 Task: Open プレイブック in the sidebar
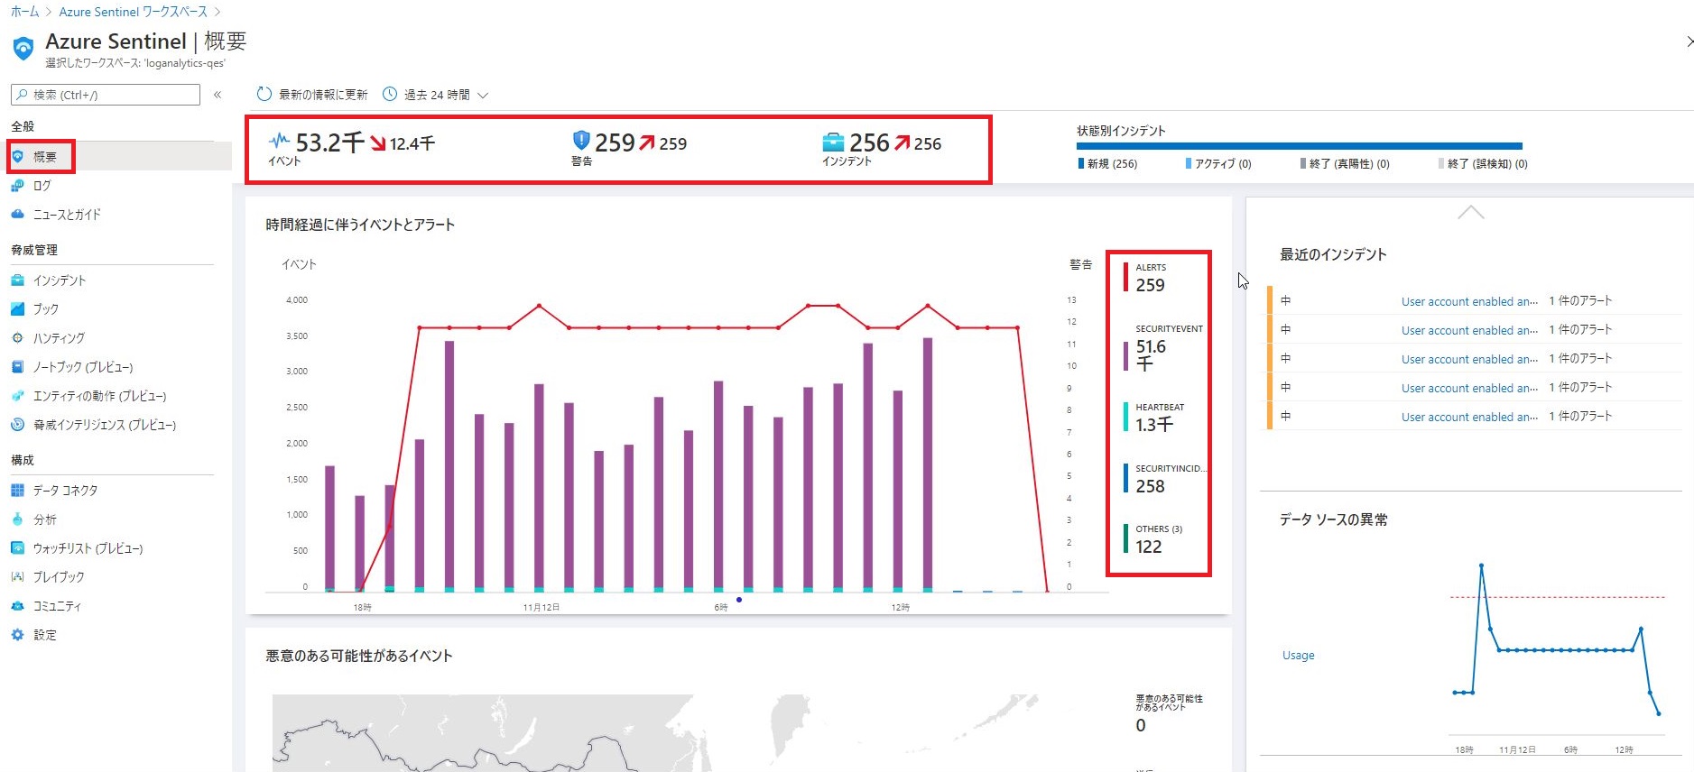click(x=59, y=577)
